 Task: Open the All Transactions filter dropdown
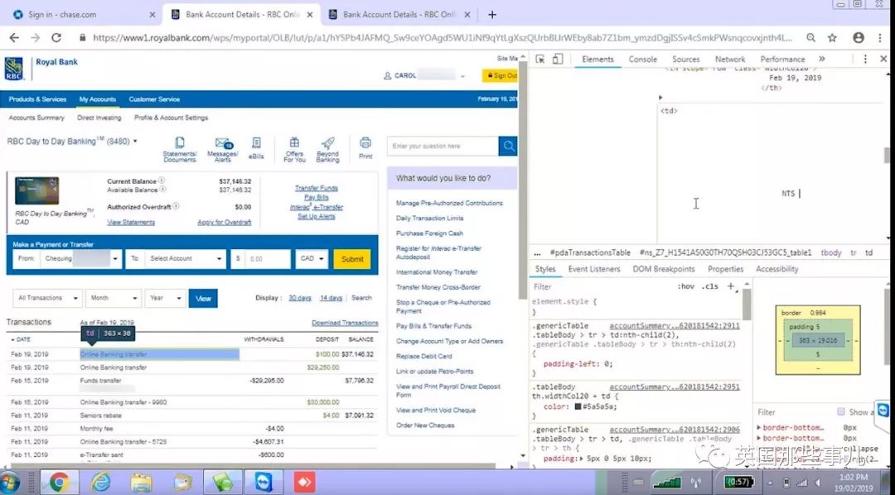[x=47, y=298]
